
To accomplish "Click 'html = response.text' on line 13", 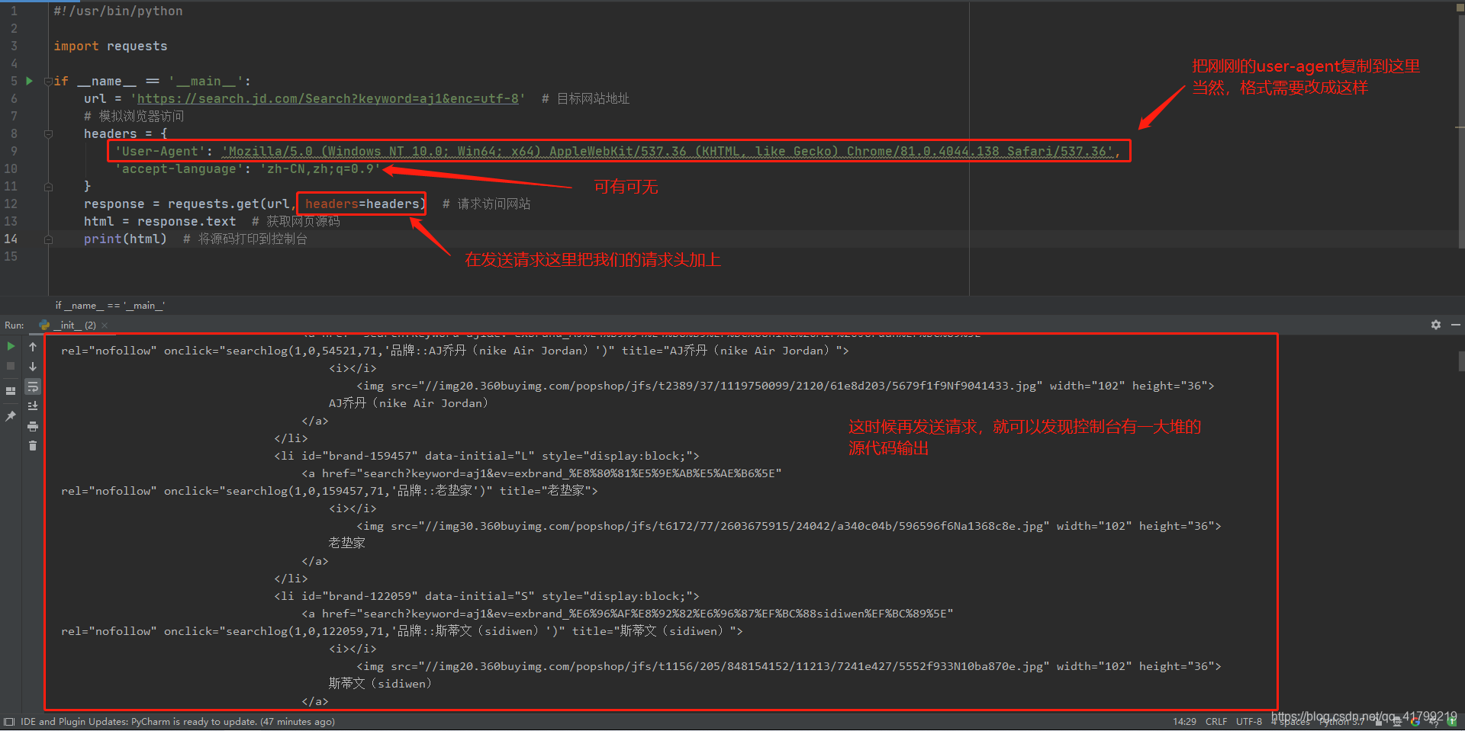I will (159, 222).
